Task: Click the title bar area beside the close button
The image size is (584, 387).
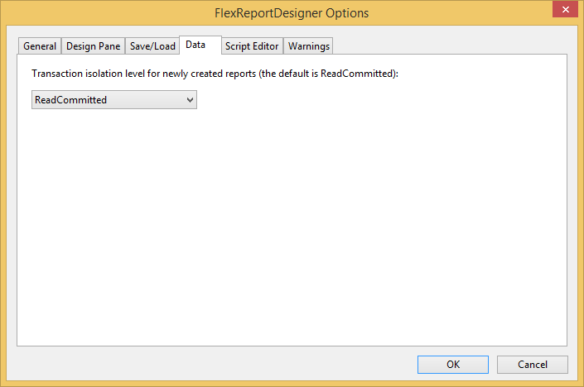Action: (x=514, y=12)
